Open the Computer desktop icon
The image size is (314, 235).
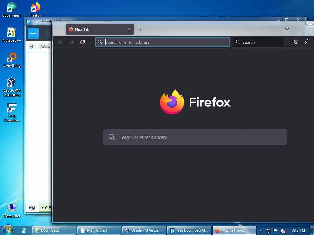[12, 211]
